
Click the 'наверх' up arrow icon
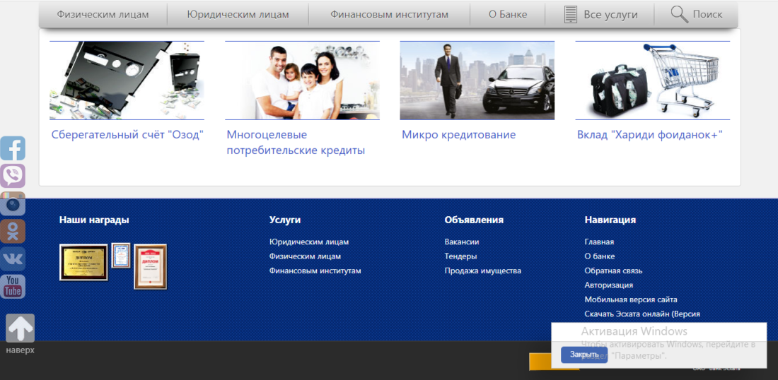[x=20, y=328]
